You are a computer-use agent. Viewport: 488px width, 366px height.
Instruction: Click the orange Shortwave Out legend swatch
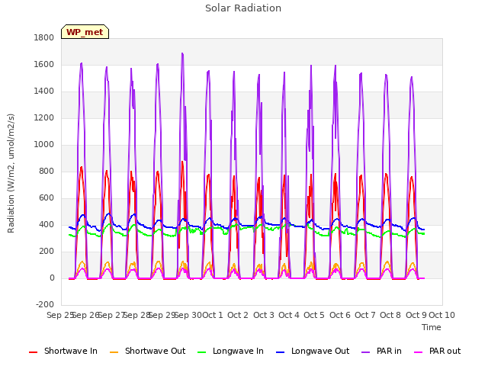click(114, 352)
